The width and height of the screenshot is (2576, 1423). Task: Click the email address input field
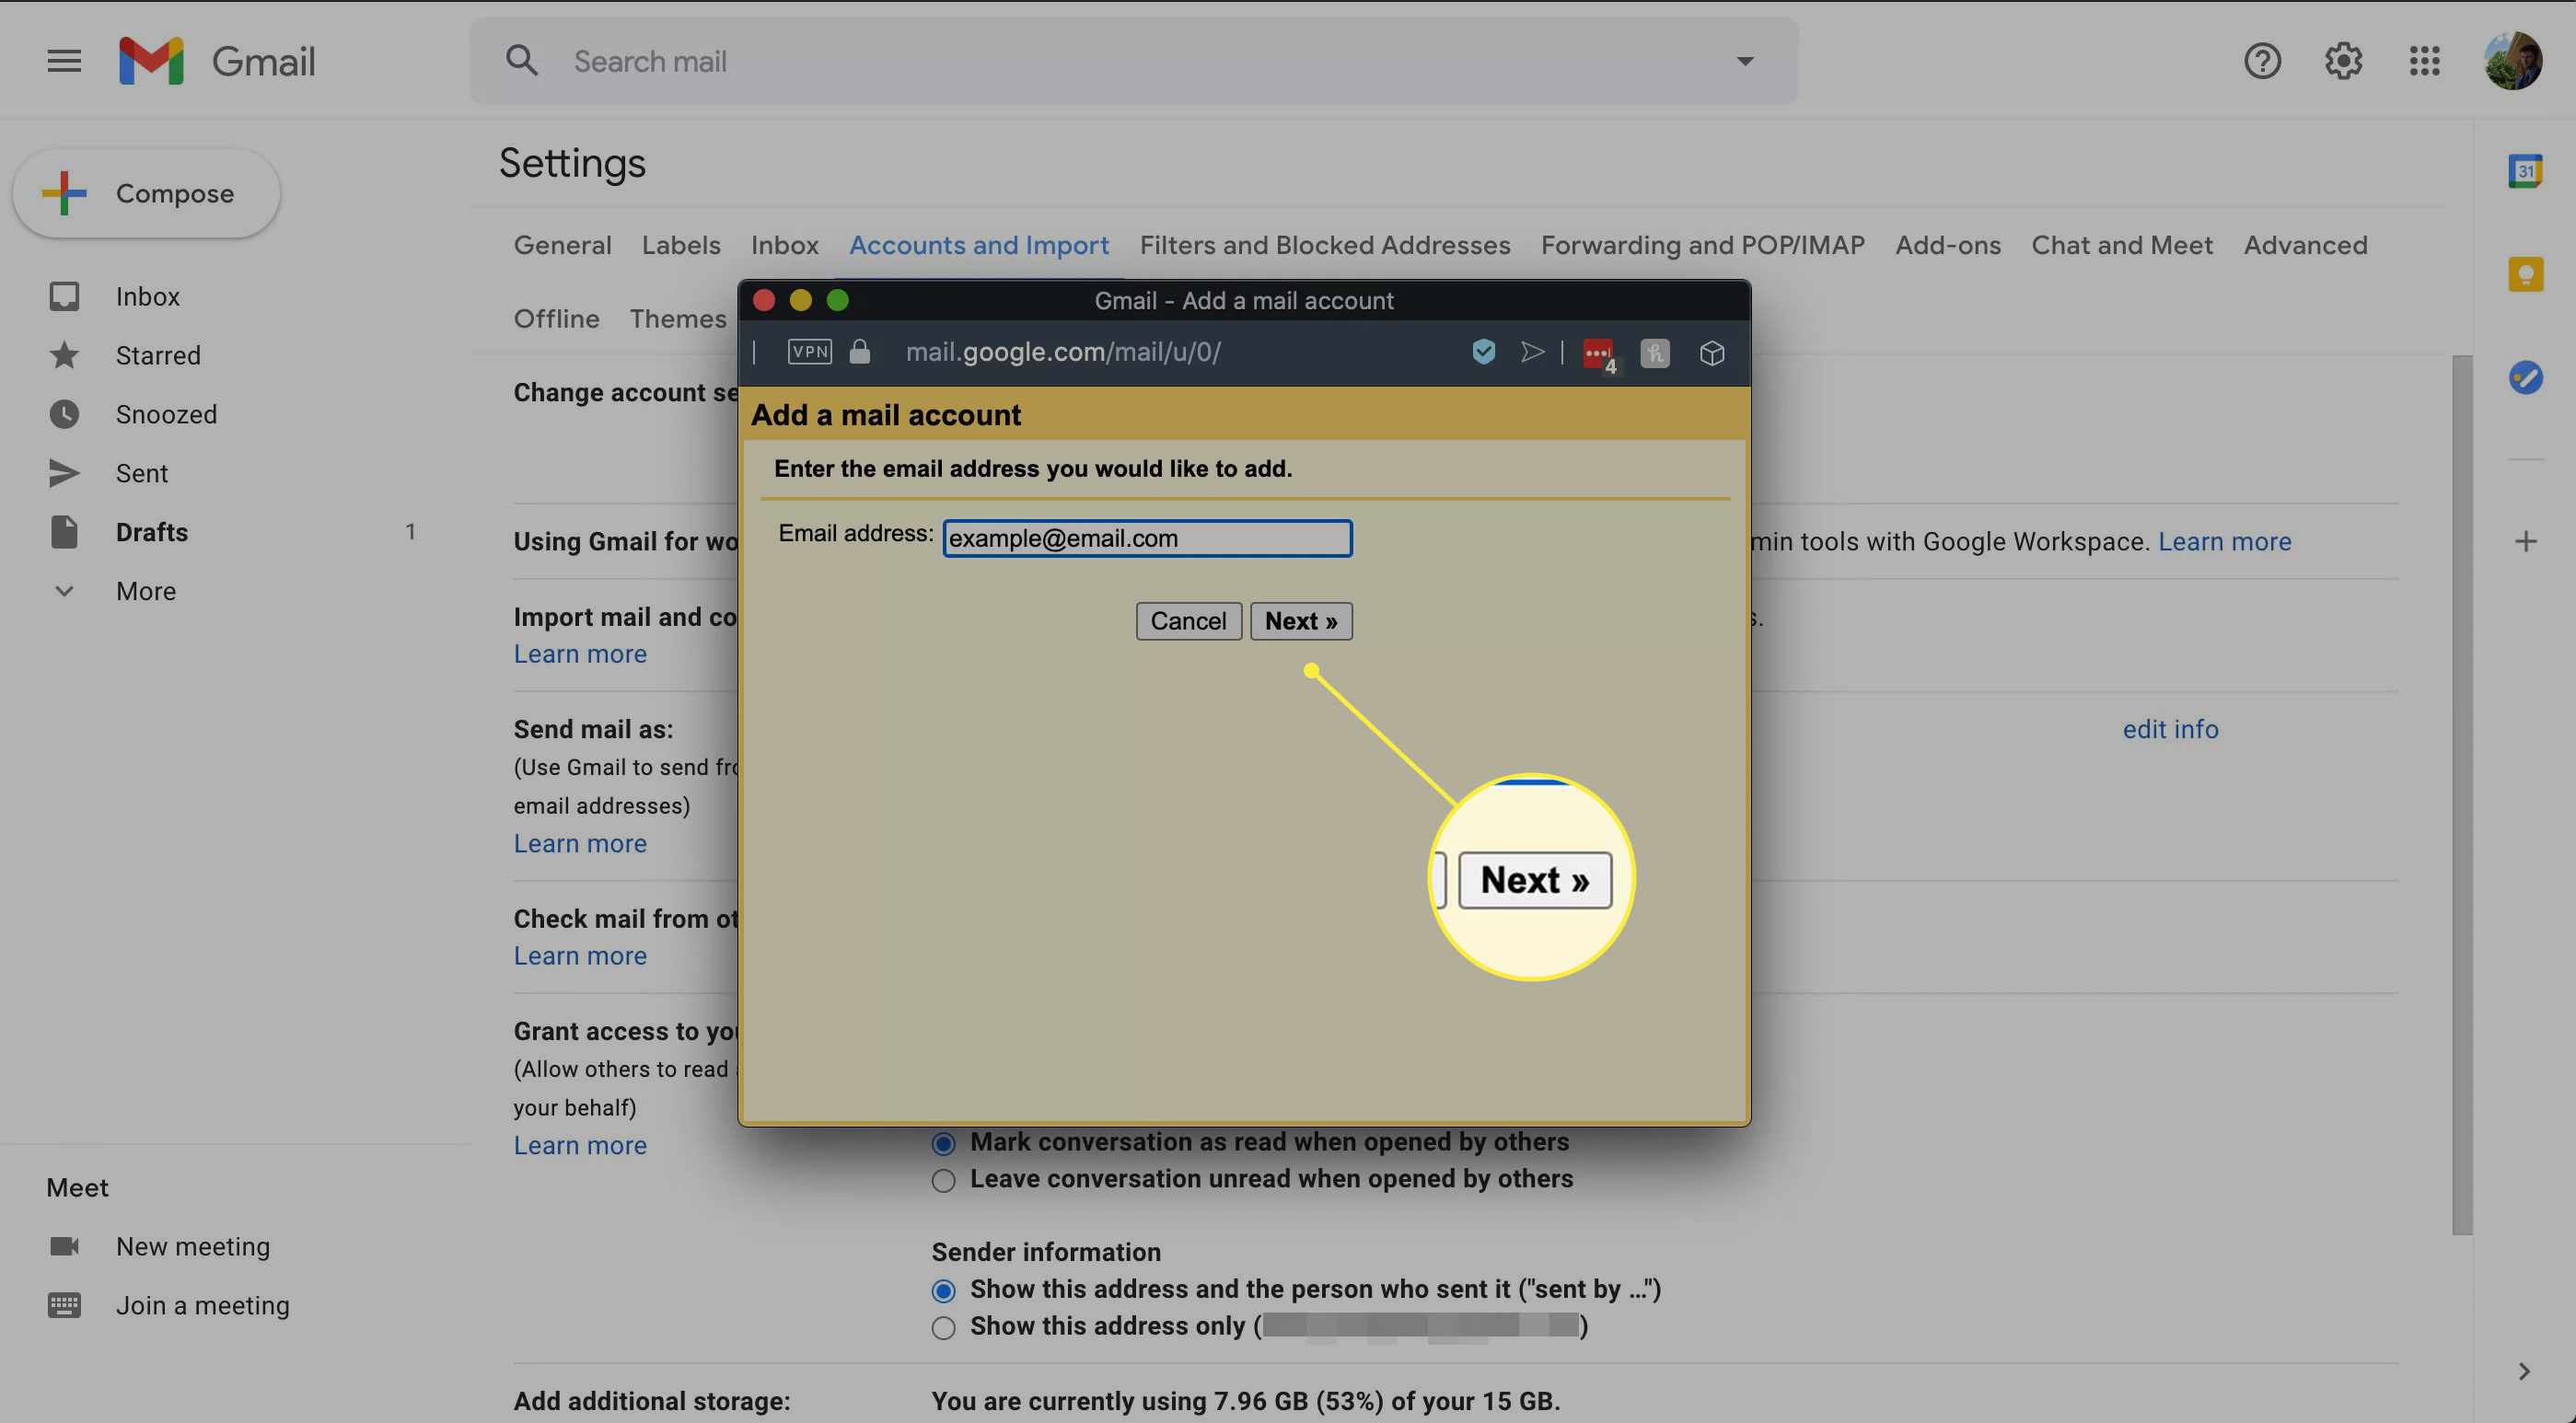tap(1146, 537)
